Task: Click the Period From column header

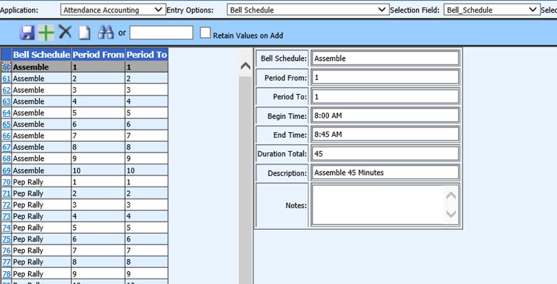Action: pos(98,54)
